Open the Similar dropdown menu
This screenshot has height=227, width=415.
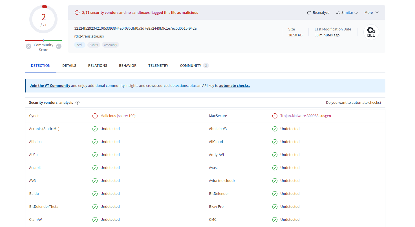[347, 13]
